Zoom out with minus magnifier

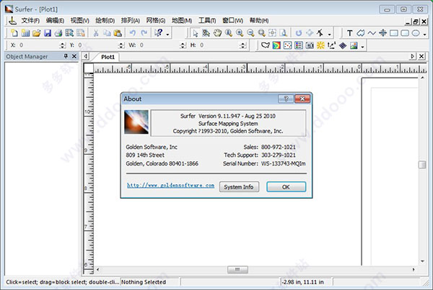tap(250, 33)
